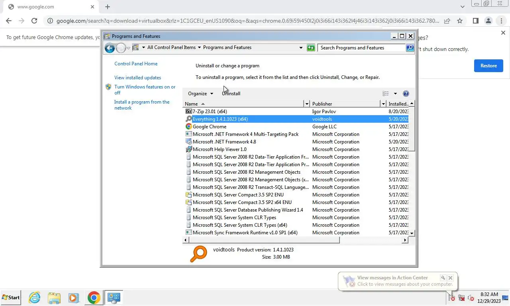Open Chrome tab search chevron
This screenshot has height=306, width=510.
click(x=462, y=7)
